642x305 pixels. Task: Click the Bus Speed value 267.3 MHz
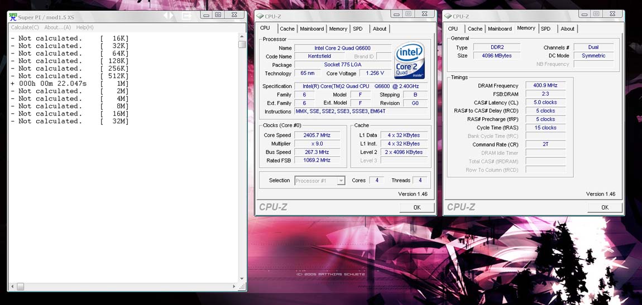(317, 152)
